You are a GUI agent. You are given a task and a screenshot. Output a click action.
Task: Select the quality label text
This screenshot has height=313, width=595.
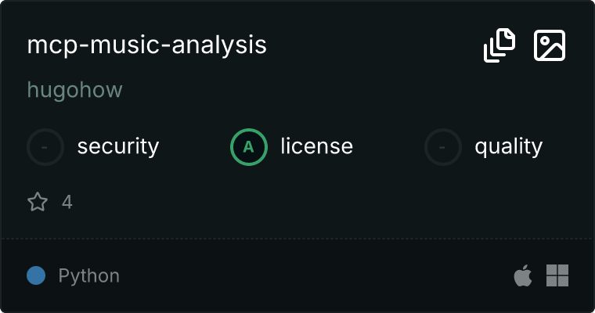[508, 146]
